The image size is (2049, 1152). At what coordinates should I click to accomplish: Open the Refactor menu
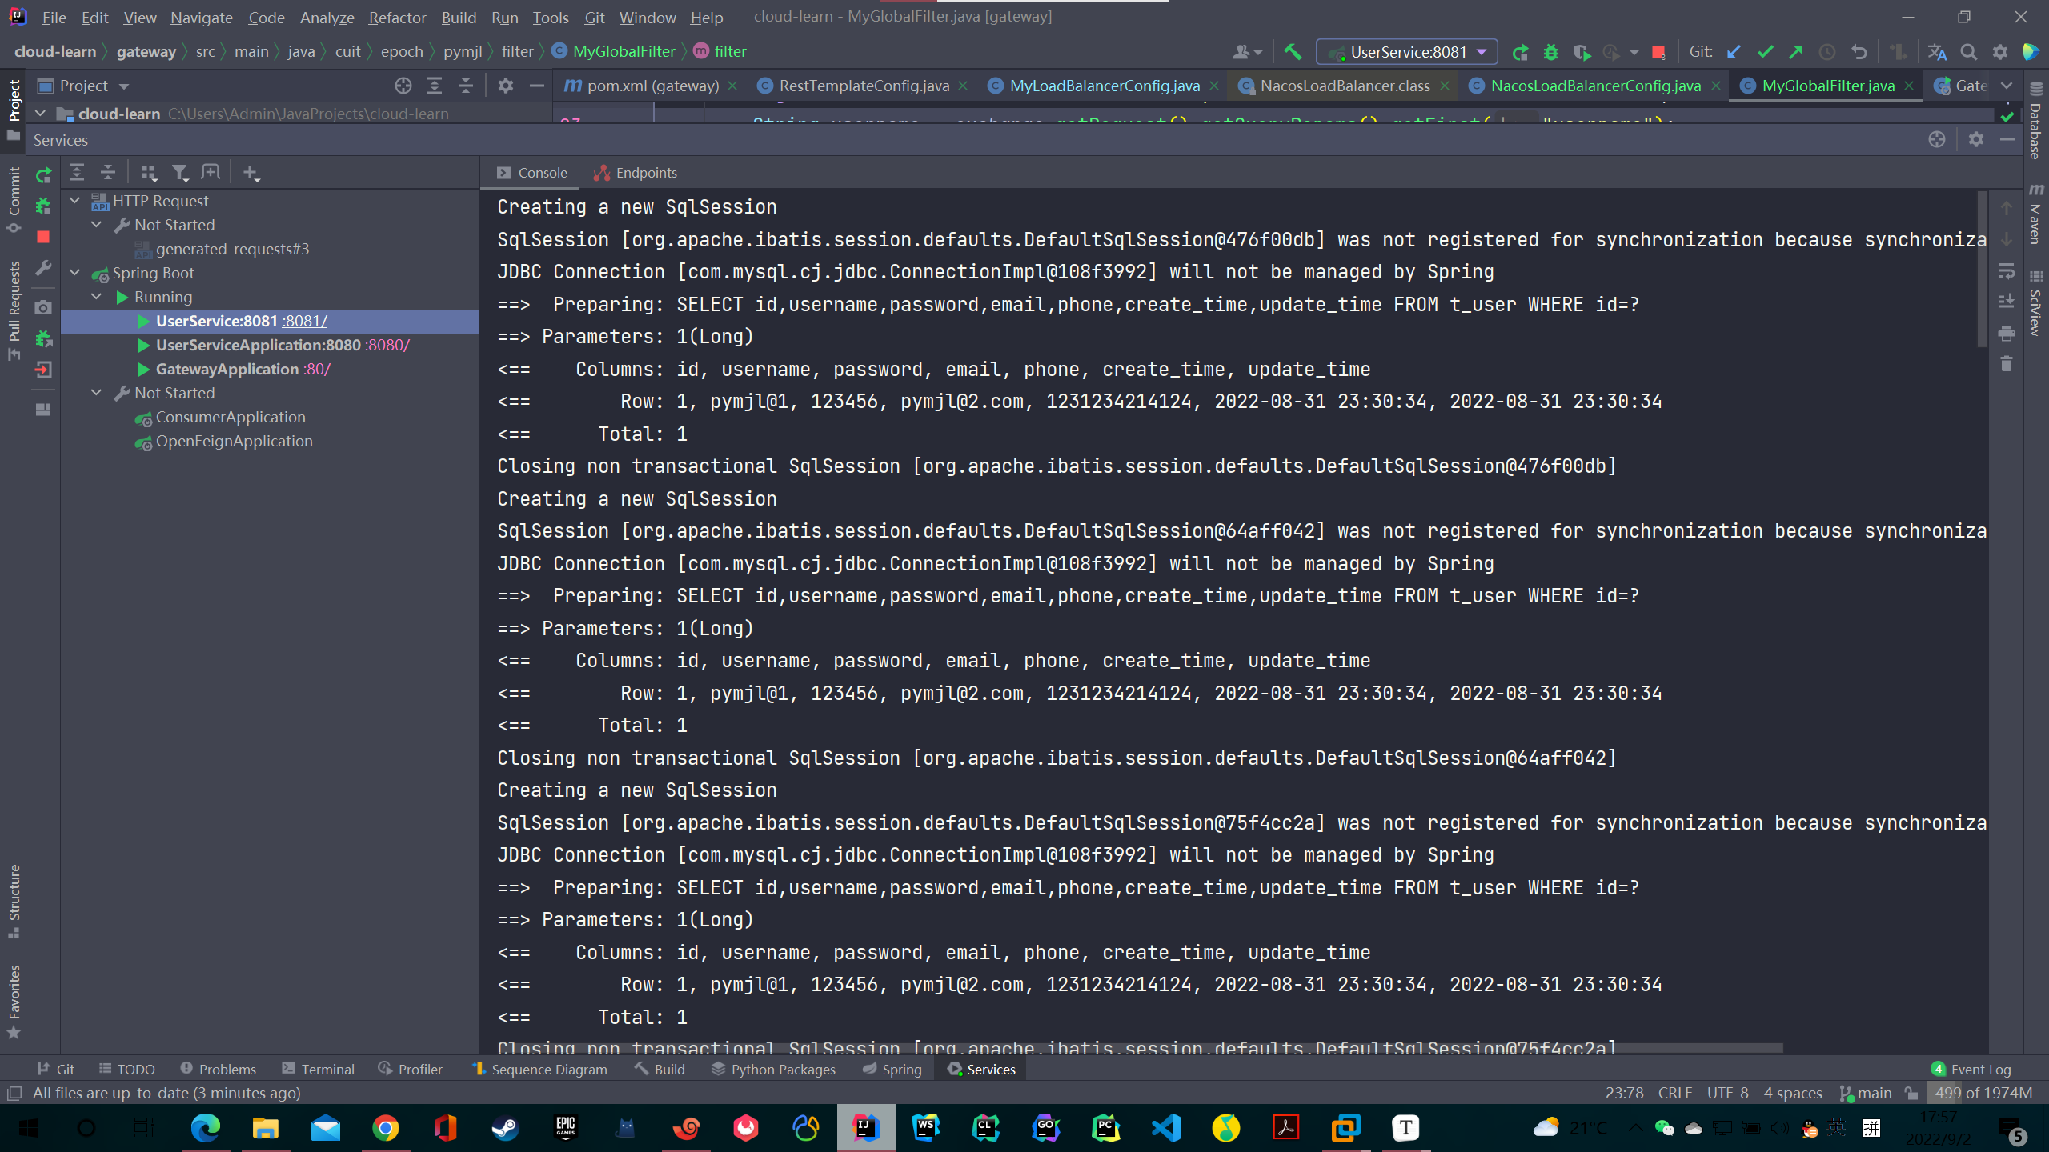tap(397, 17)
